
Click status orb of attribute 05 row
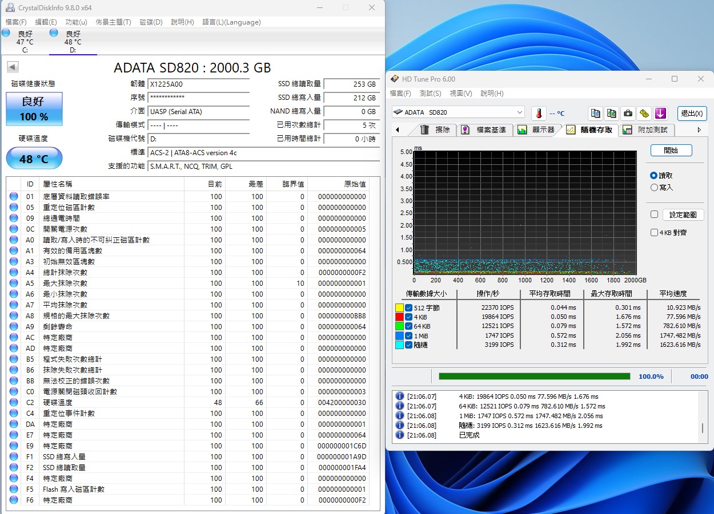13,207
